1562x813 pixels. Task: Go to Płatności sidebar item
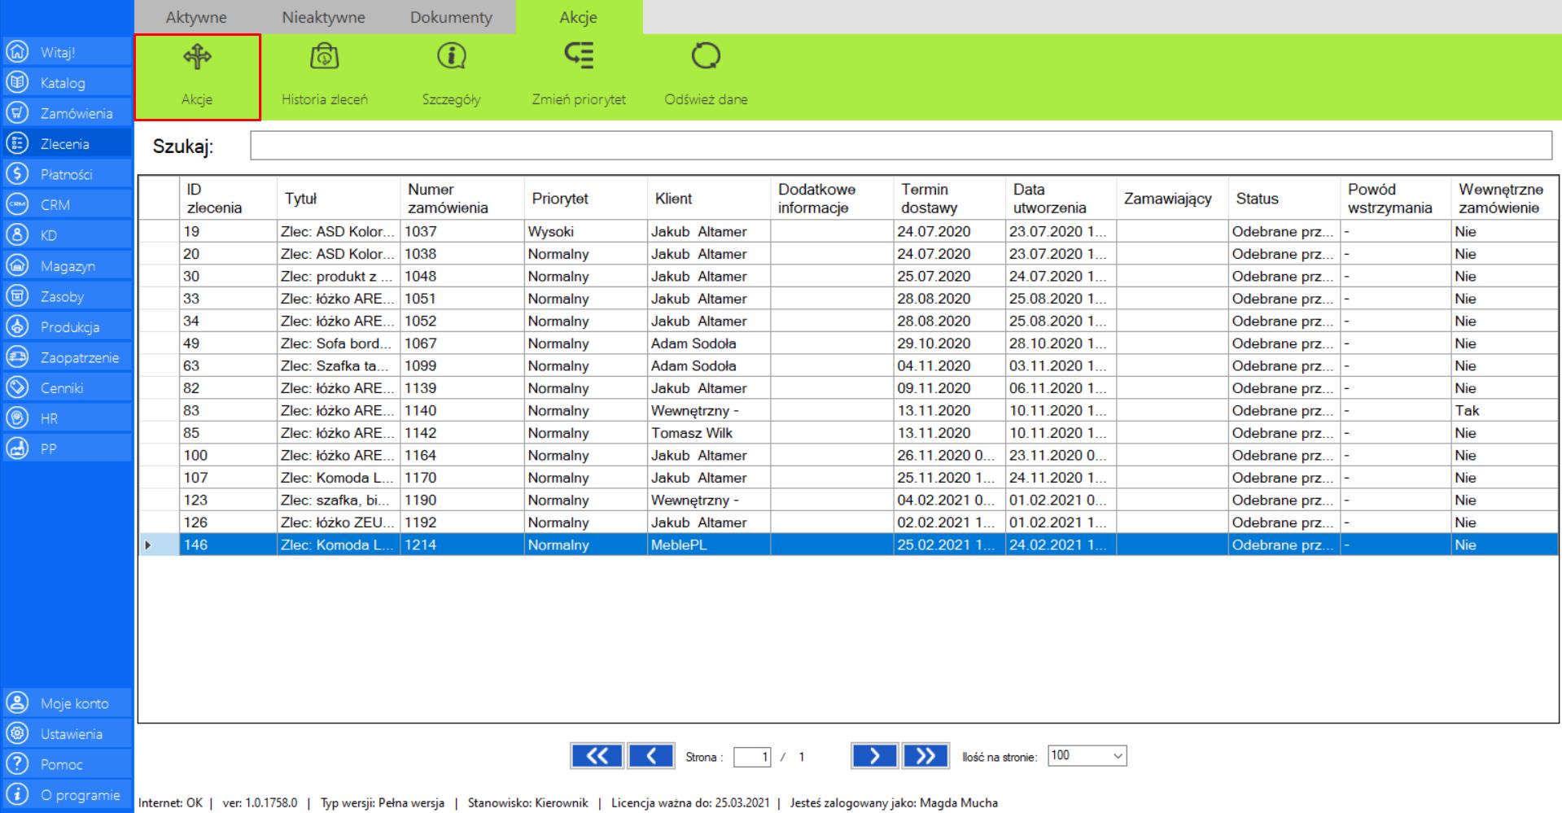pos(66,174)
